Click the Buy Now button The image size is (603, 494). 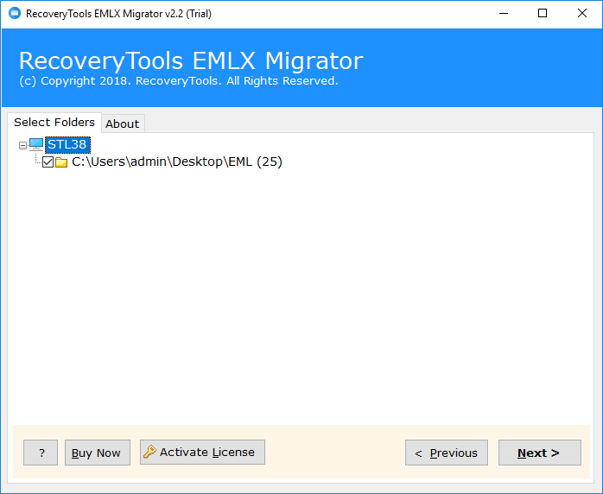(98, 453)
